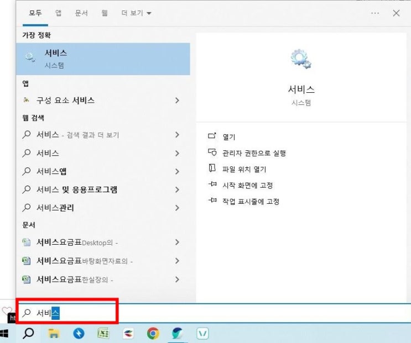Open Excel from the taskbar
Image resolution: width=411 pixels, height=343 pixels.
103,333
